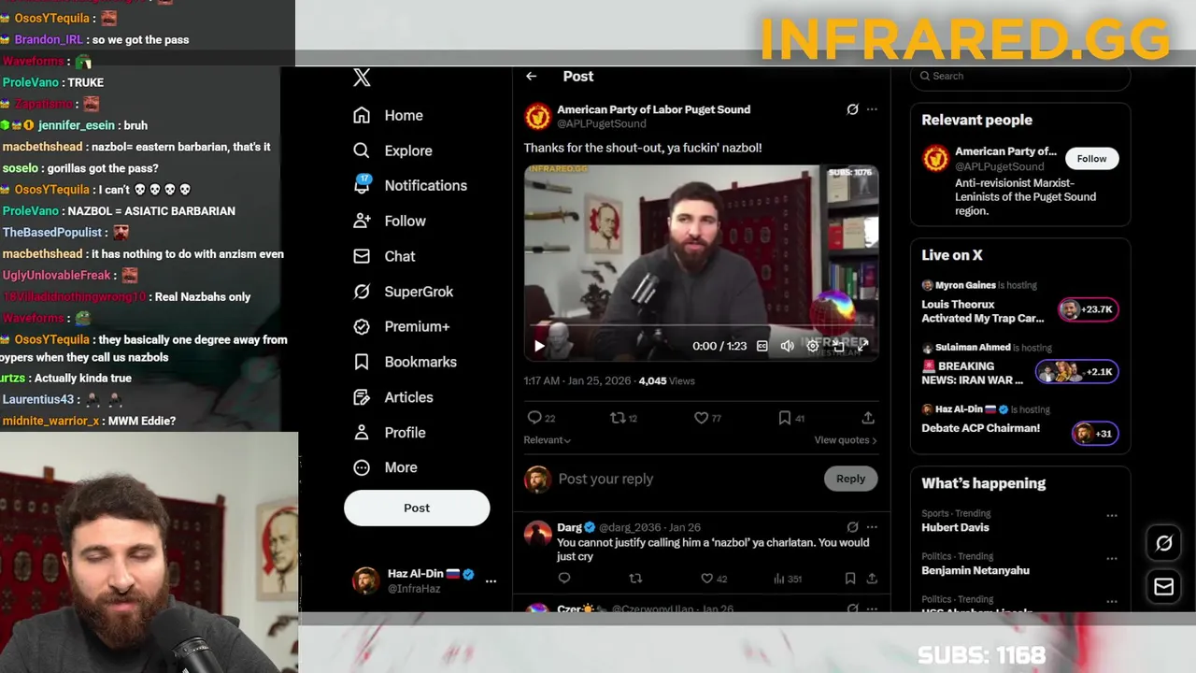Open the Follow sidebar item
The width and height of the screenshot is (1196, 673).
point(390,221)
